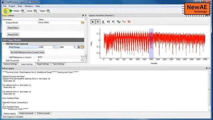Click the blue selection region in waveform

coord(151,43)
